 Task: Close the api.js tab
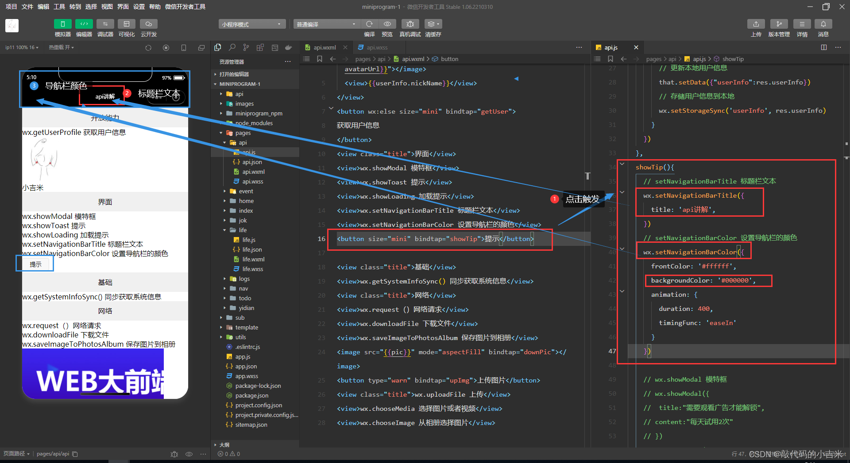tap(636, 47)
